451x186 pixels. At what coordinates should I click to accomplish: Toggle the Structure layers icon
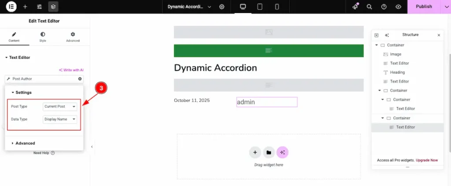click(x=53, y=7)
